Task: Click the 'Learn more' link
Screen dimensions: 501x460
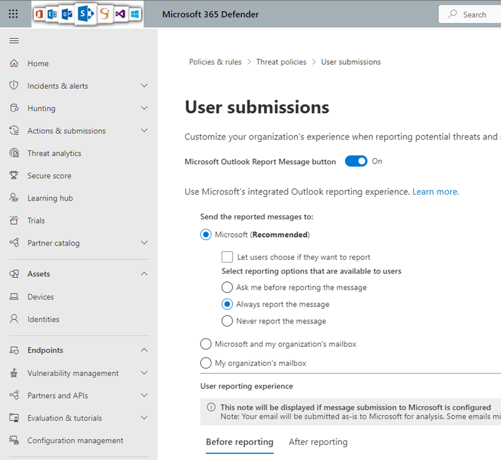Action: pyautogui.click(x=435, y=192)
